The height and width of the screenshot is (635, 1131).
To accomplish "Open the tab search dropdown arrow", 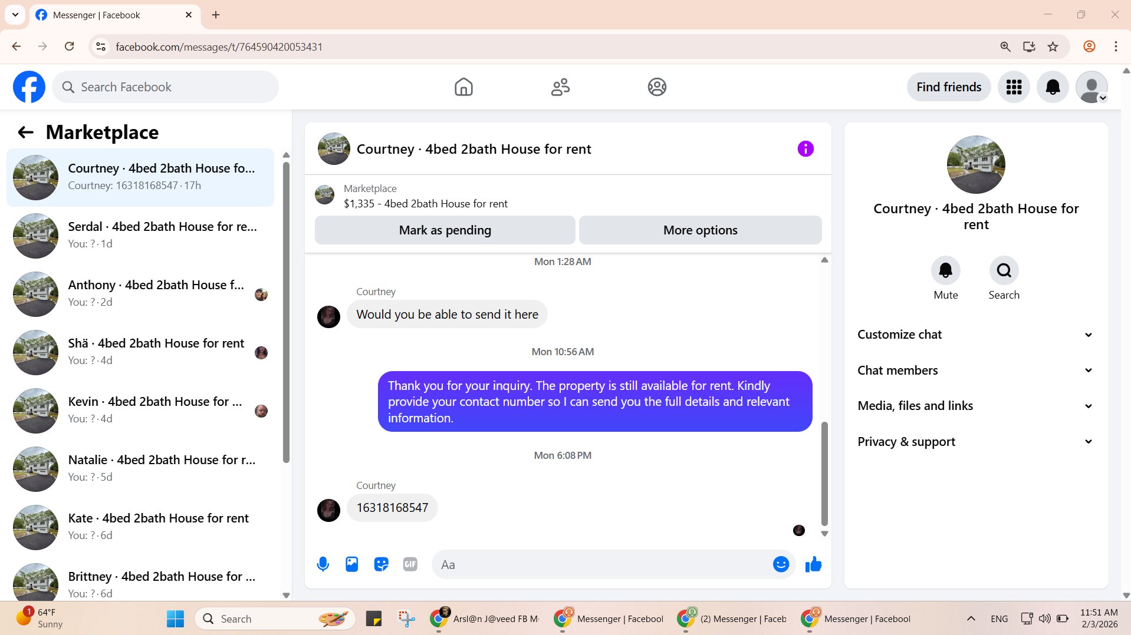I will (15, 15).
